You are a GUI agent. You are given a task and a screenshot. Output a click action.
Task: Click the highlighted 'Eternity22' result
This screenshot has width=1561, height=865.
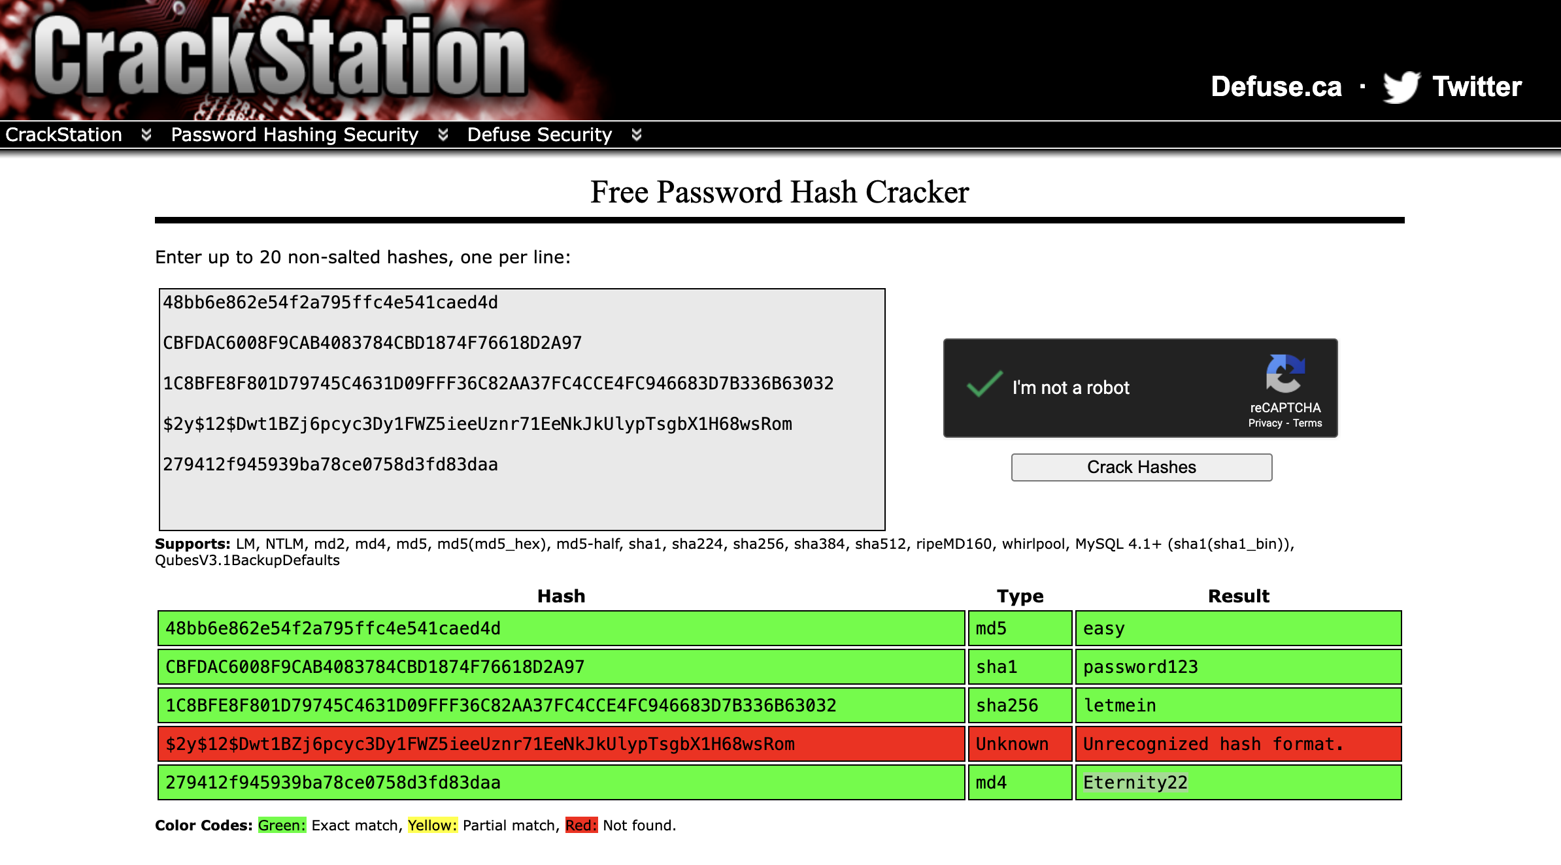(x=1135, y=783)
